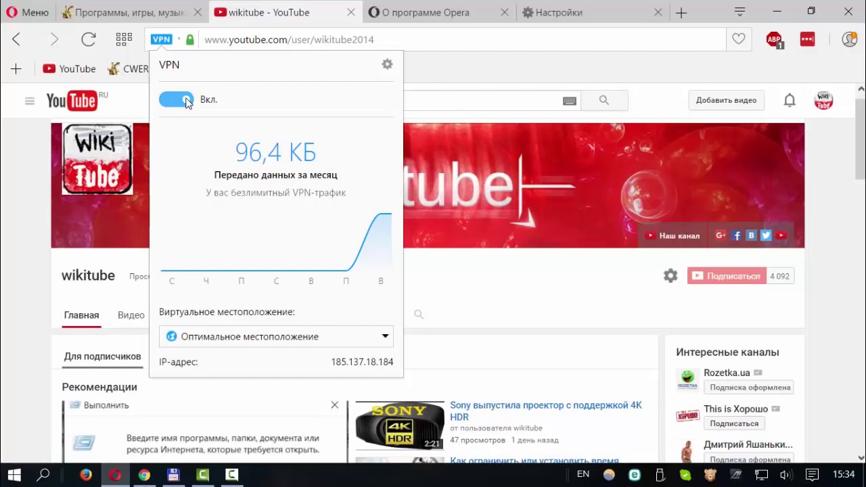
Task: Open YouTube notifications bell
Action: (x=790, y=101)
